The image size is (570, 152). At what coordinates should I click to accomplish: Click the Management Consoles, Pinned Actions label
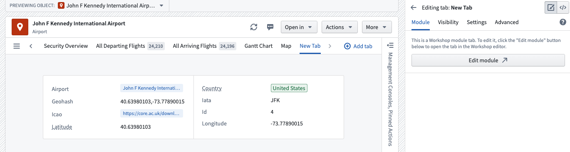tap(390, 99)
